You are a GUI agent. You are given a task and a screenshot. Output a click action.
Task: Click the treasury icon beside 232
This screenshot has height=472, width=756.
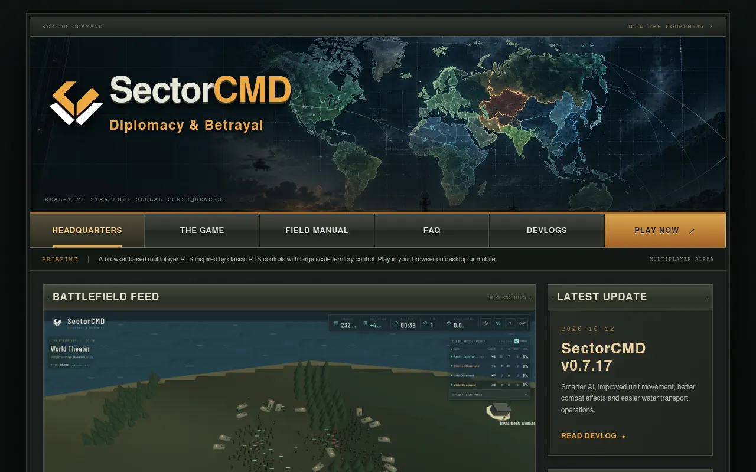coord(337,323)
